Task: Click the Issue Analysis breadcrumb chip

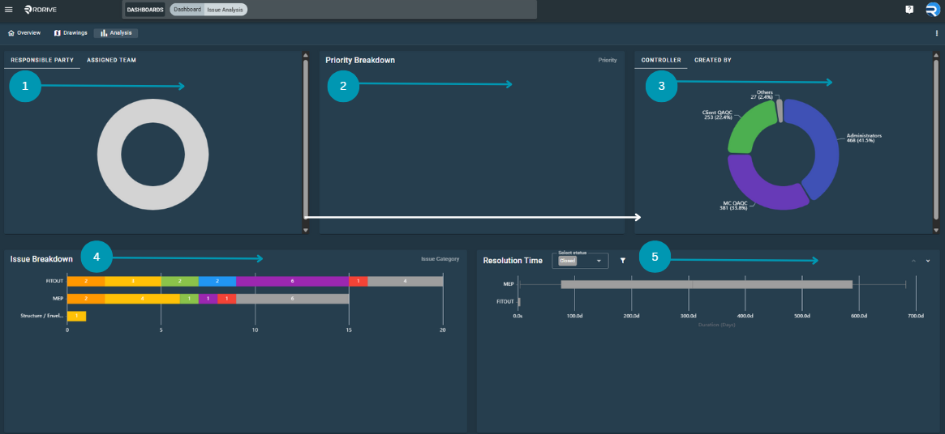Action: click(x=226, y=10)
